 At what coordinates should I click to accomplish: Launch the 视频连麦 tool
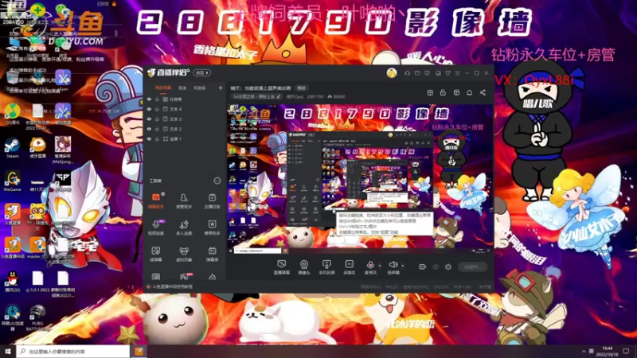coord(156,228)
